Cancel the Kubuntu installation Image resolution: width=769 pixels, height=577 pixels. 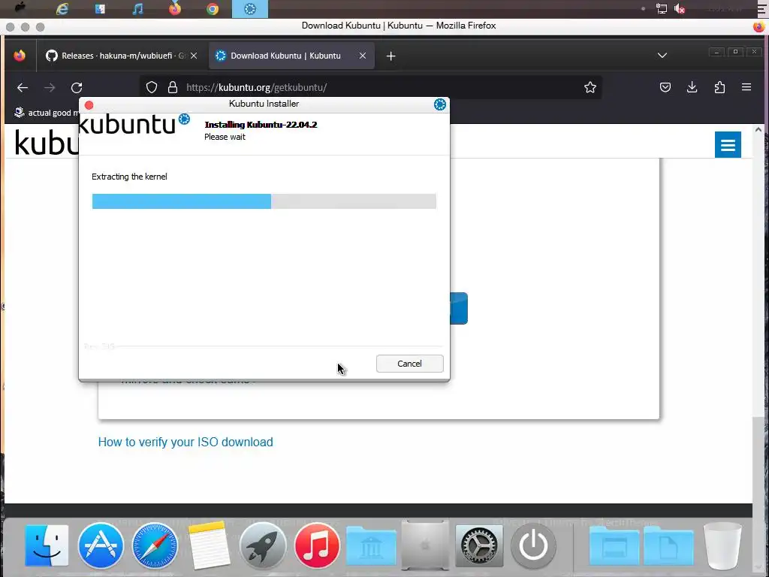tap(409, 364)
